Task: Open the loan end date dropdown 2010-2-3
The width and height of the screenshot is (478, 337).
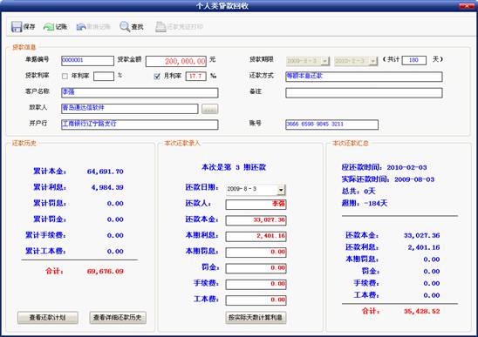Action: [x=373, y=61]
